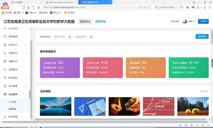Click the browser address bar URL
The width and height of the screenshot is (213, 128).
point(67,7)
